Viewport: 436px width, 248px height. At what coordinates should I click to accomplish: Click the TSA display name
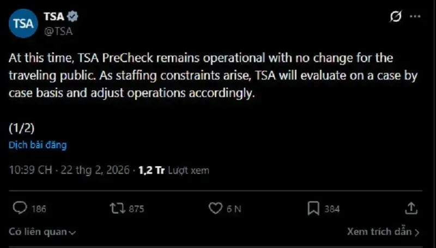click(53, 16)
